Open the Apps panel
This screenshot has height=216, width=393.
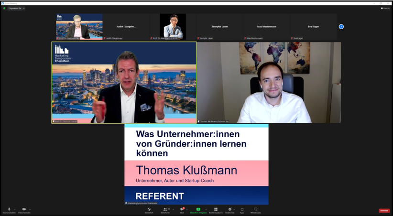pyautogui.click(x=242, y=210)
